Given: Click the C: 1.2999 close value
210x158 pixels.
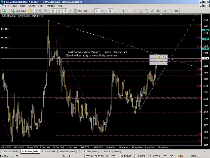Looking at the screenshot, I should coord(155,156).
